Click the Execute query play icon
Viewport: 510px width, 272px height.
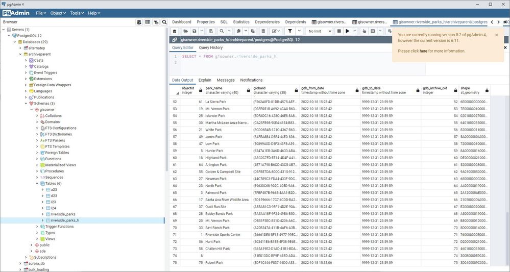[x=348, y=31]
